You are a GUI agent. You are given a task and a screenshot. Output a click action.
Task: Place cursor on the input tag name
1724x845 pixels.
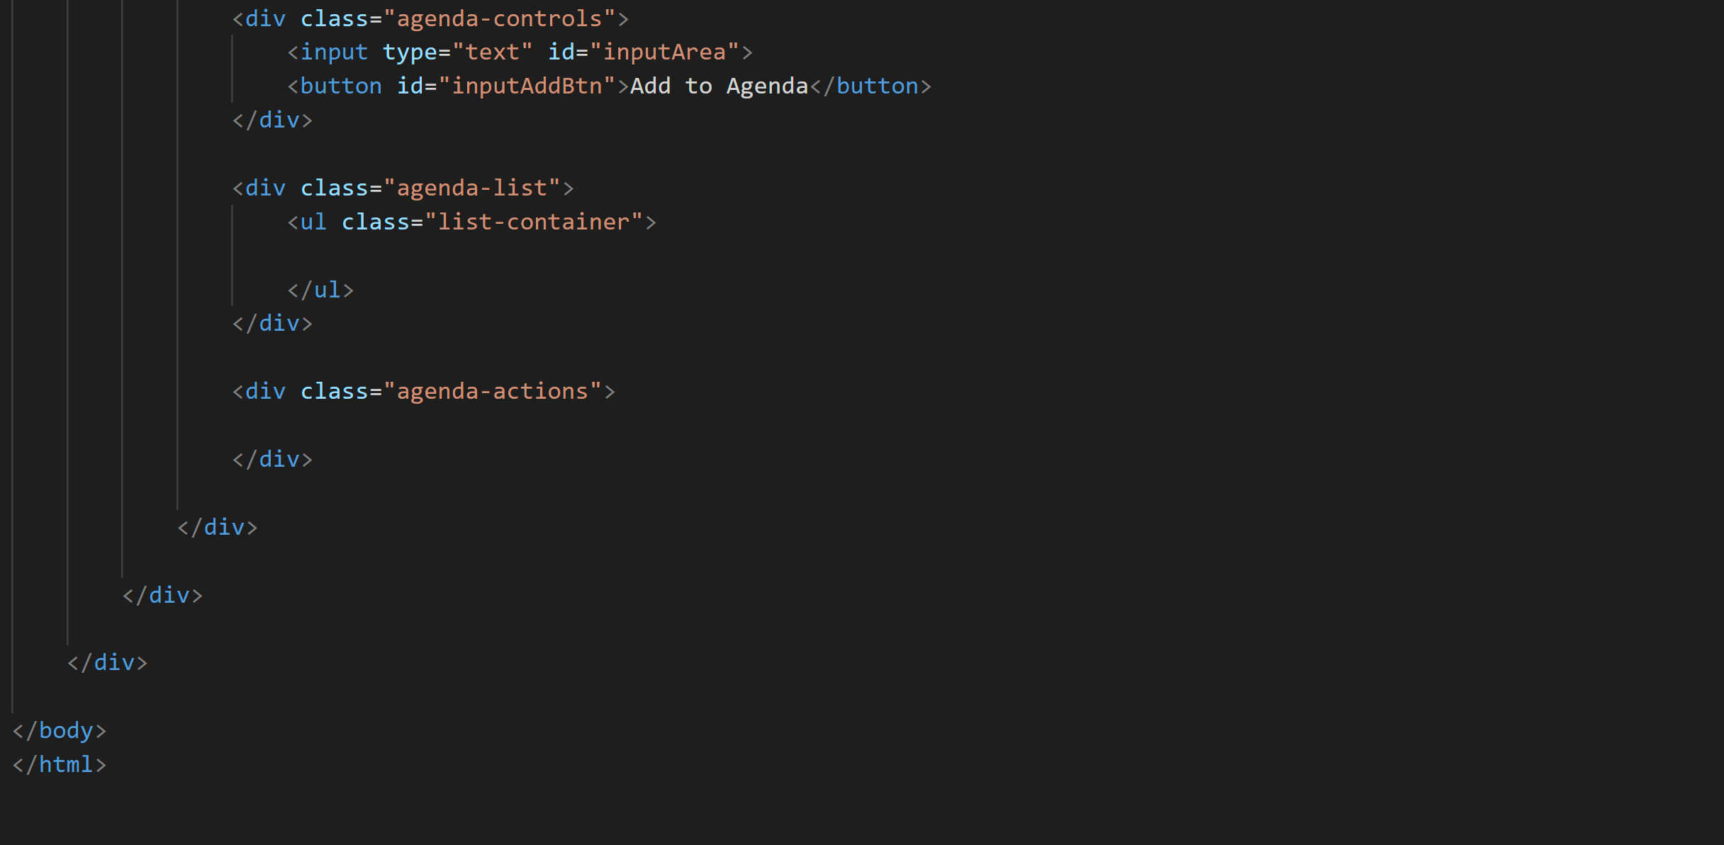pos(334,52)
